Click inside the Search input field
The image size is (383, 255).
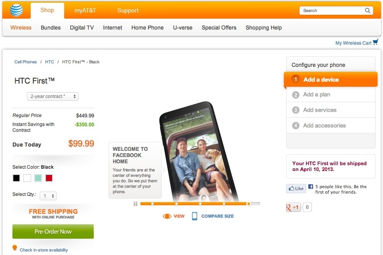click(x=332, y=11)
